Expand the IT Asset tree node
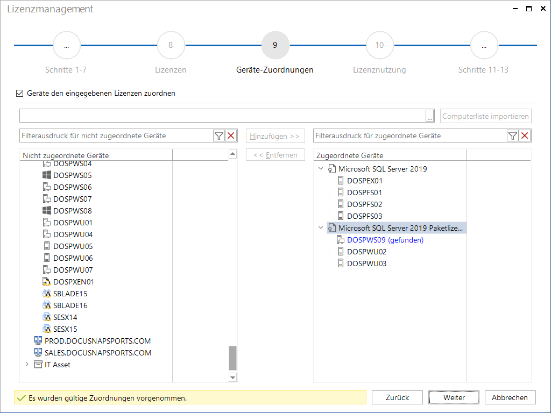This screenshot has height=413, width=551. click(27, 364)
